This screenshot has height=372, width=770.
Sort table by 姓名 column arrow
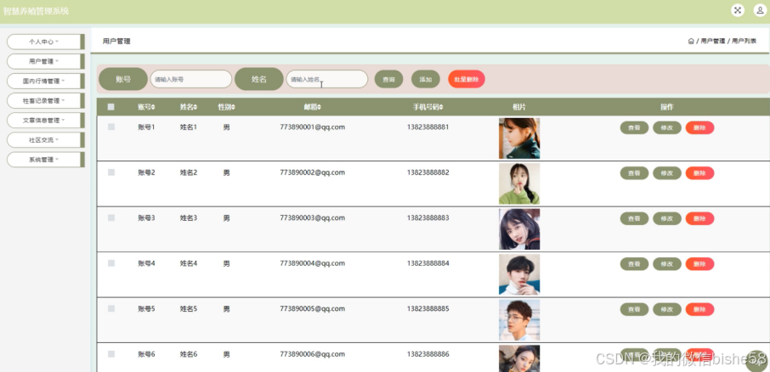click(x=195, y=107)
